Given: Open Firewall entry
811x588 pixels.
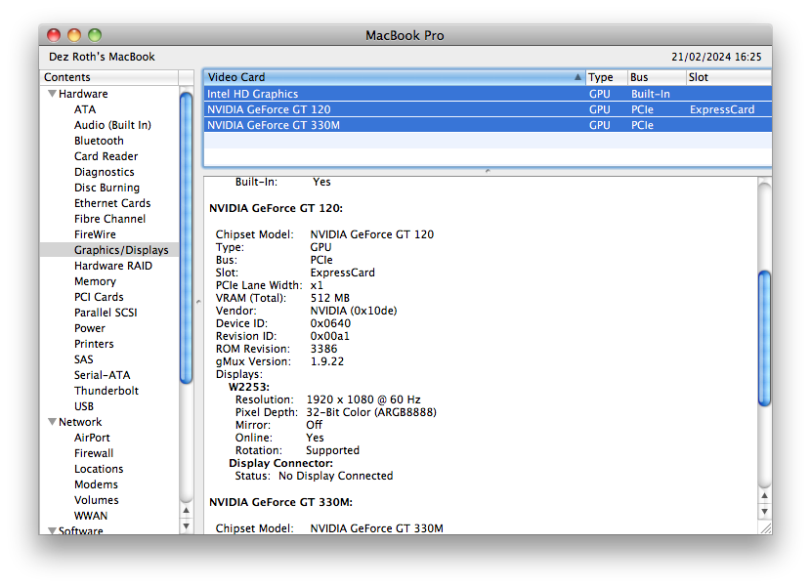Looking at the screenshot, I should (94, 453).
